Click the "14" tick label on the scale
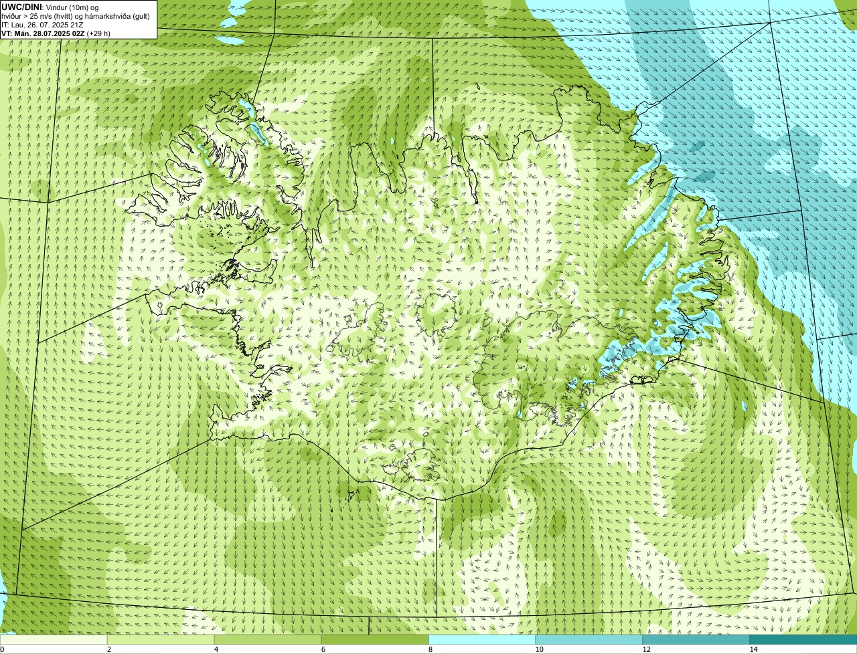Image resolution: width=857 pixels, height=654 pixels. [753, 649]
